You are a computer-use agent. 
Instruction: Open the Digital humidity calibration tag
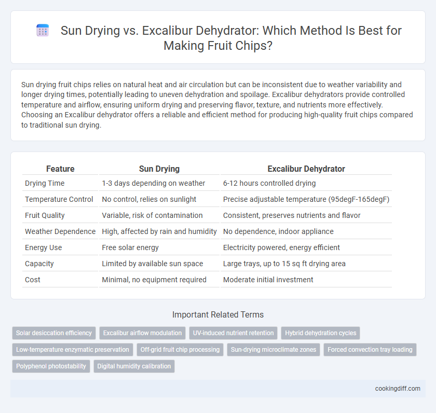point(134,366)
